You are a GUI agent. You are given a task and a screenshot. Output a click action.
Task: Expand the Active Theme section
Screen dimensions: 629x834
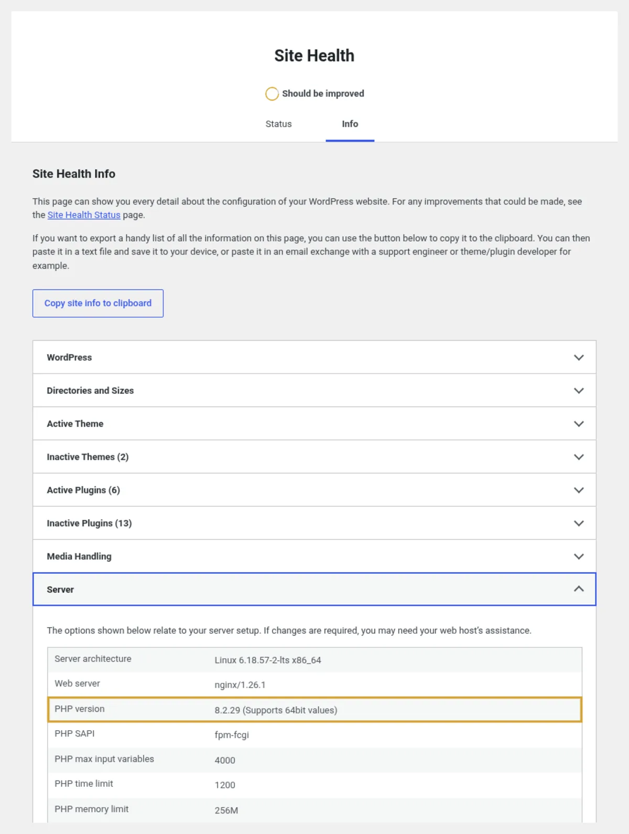[x=314, y=423]
